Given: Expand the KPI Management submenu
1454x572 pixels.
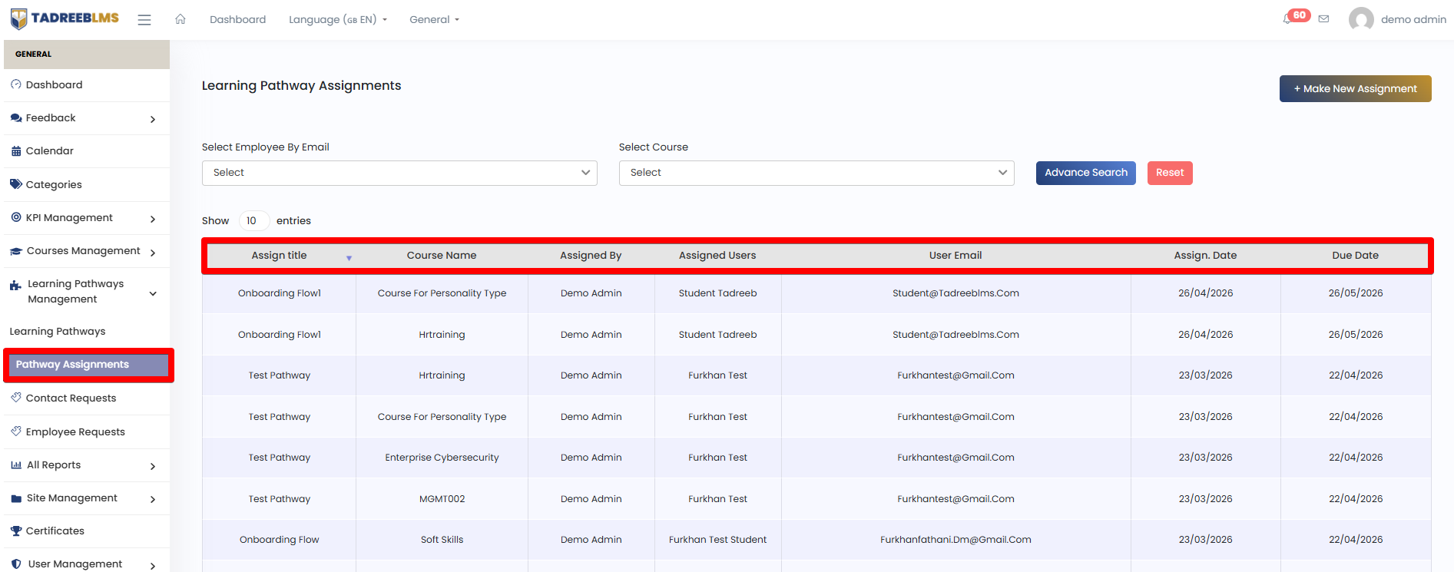Looking at the screenshot, I should 153,219.
